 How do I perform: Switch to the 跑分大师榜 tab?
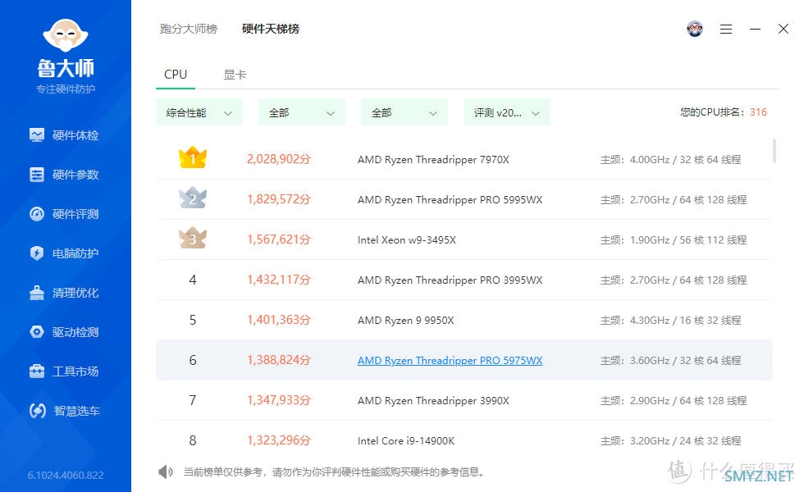coord(189,29)
